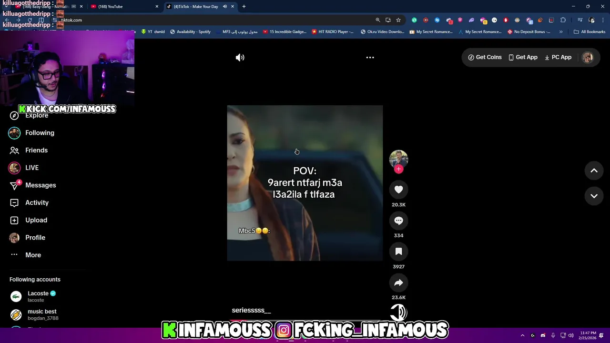Show hidden system tray icons
610x343 pixels.
pyautogui.click(x=522, y=335)
